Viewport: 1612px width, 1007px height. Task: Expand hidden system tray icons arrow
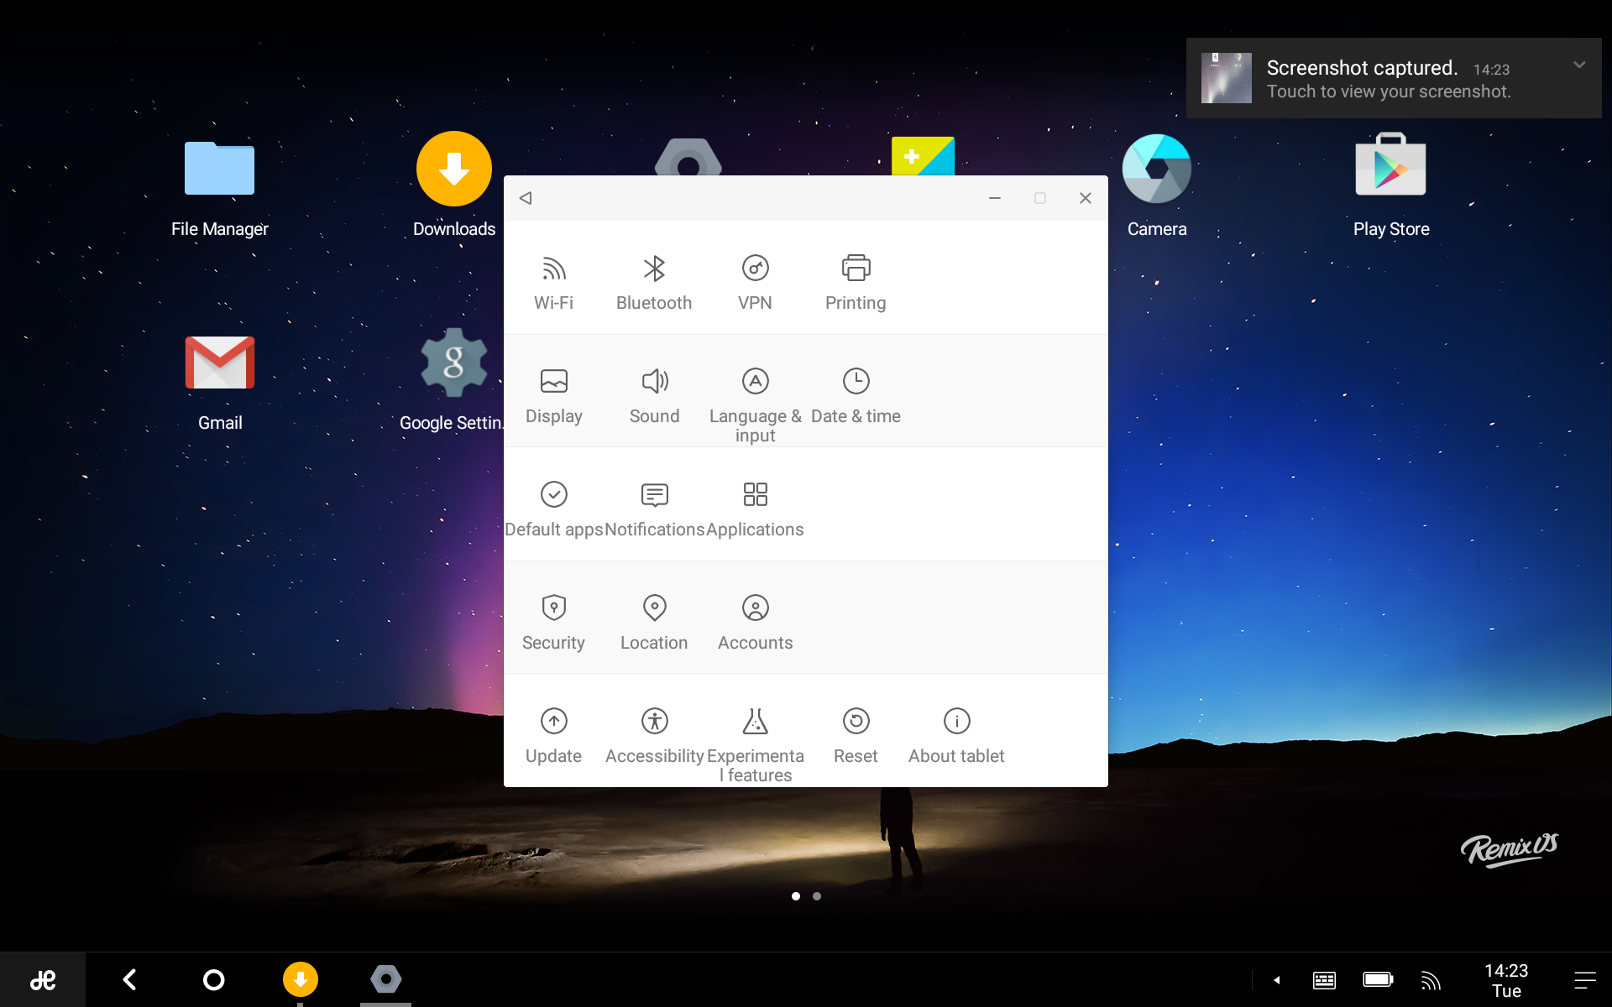(1276, 979)
